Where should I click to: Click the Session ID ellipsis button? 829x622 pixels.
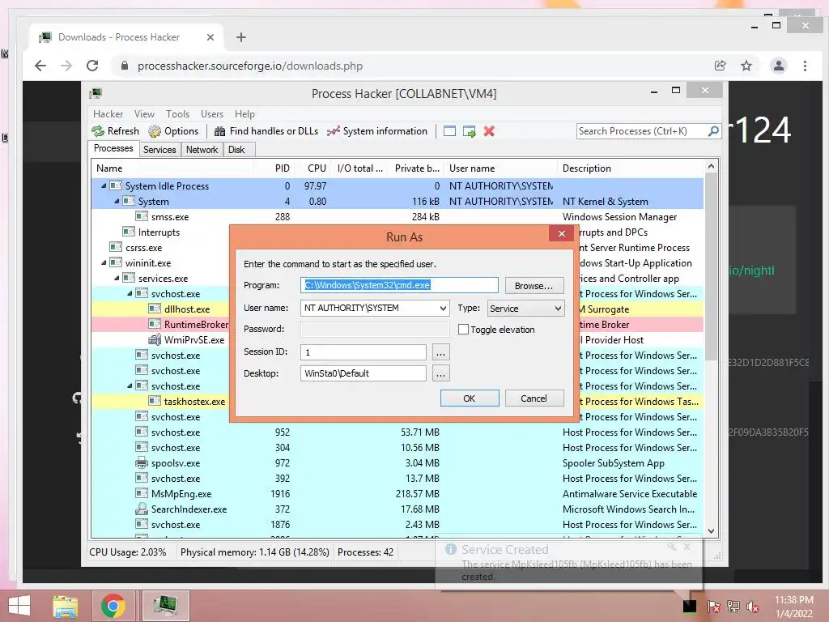coord(441,352)
